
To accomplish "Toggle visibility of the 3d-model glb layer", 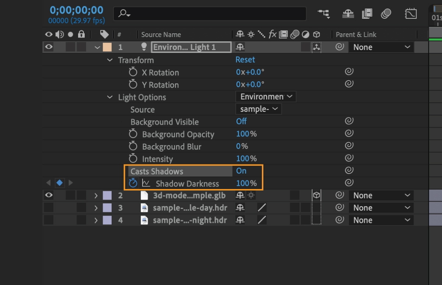I will coord(49,195).
